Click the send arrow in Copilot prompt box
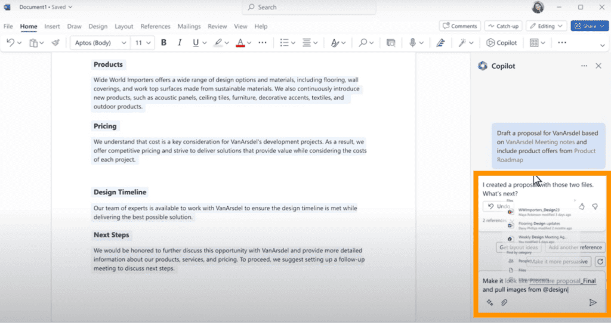The image size is (611, 325). pos(593,302)
